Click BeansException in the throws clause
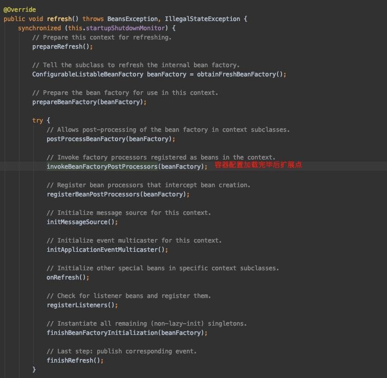 (133, 19)
